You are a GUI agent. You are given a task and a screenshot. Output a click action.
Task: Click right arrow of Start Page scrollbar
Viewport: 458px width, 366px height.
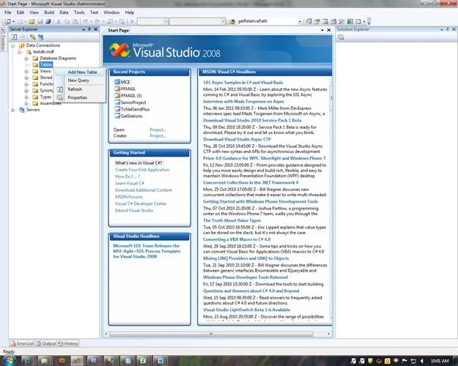pos(329,334)
